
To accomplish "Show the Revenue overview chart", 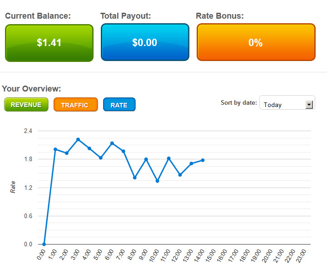I will [x=26, y=105].
